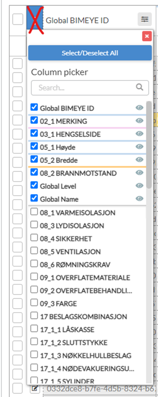
Task: Check the 09_3 FARGE column
Action: pyautogui.click(x=34, y=303)
